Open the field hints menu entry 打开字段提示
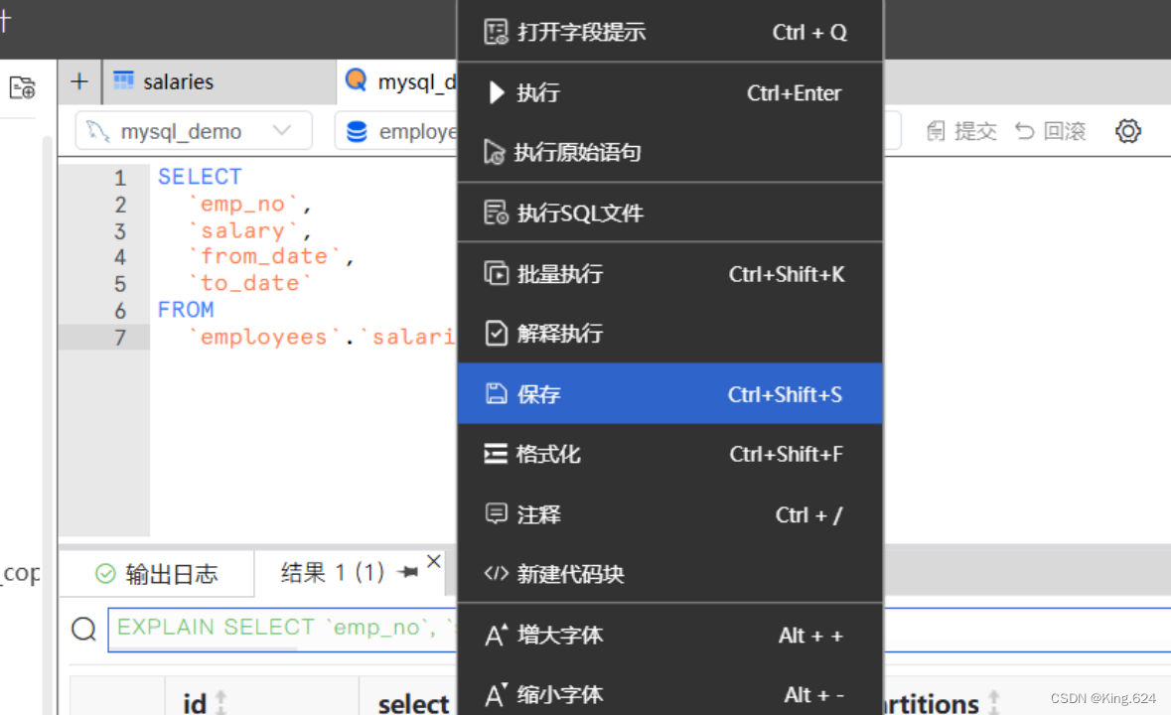 669,32
